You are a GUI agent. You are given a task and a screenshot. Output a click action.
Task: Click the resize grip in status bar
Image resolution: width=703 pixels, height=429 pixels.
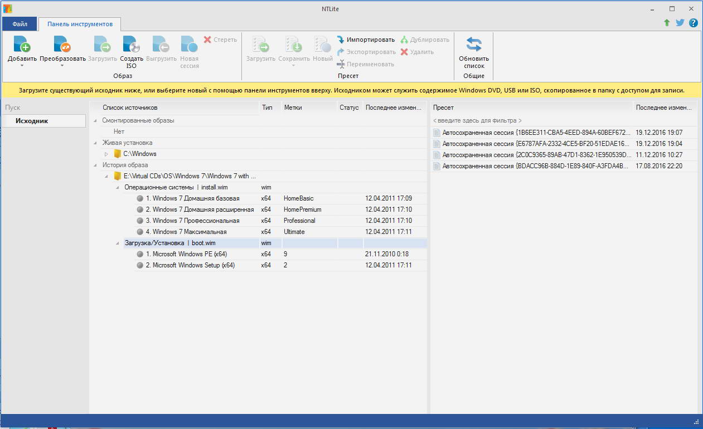click(696, 421)
